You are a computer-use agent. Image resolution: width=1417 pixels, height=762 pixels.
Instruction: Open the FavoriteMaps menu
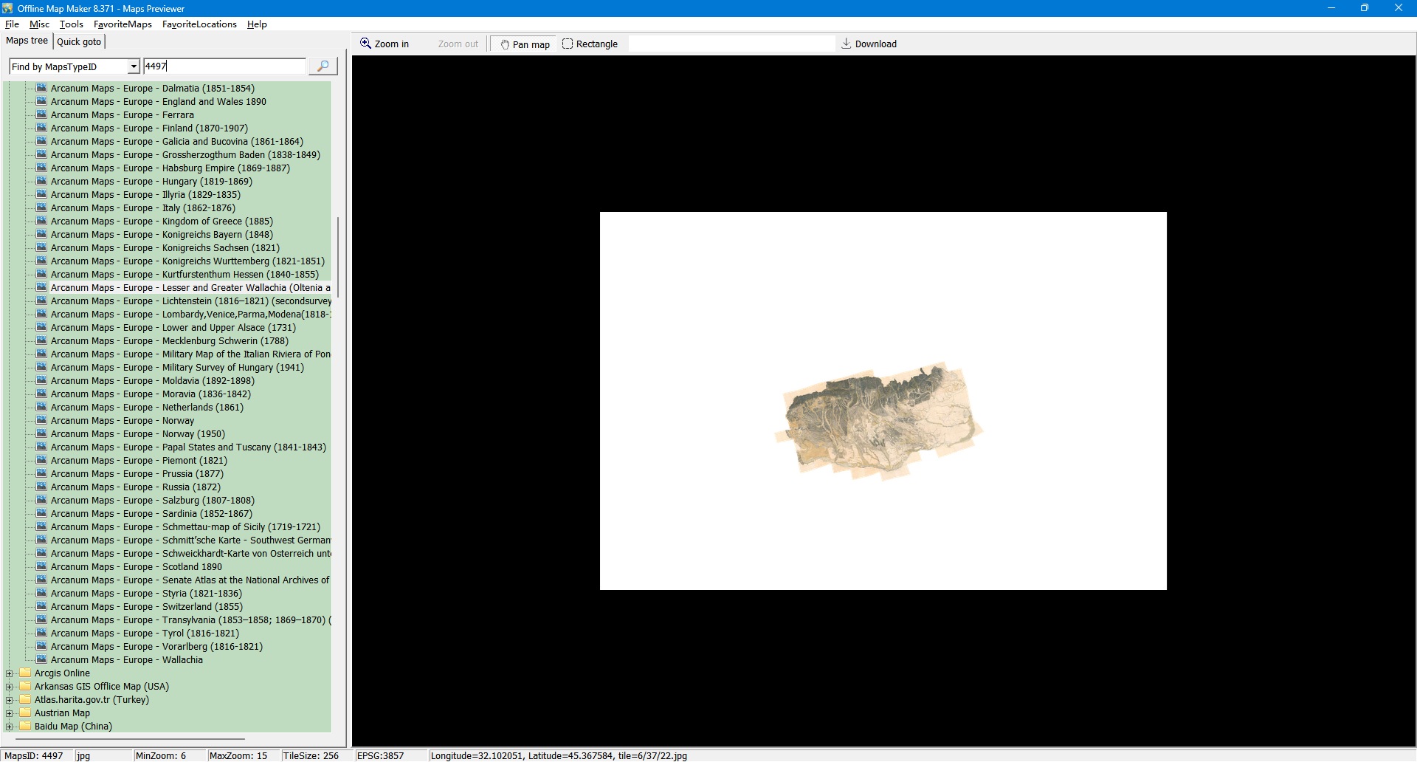click(x=123, y=24)
